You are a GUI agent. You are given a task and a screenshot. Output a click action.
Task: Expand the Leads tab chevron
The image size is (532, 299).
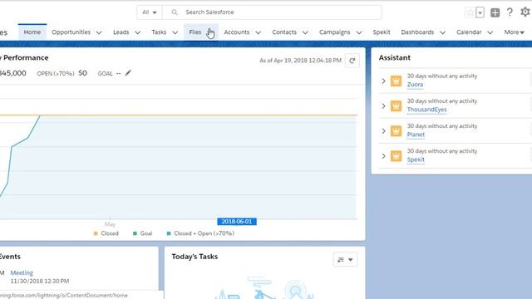tap(137, 32)
